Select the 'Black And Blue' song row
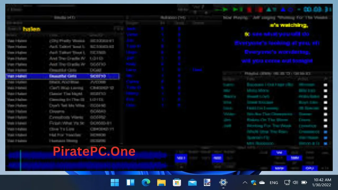Viewport: 338px width, 190px height. click(63, 82)
